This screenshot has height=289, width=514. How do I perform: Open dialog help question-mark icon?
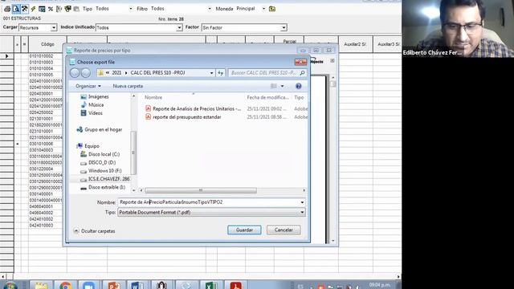pos(298,86)
